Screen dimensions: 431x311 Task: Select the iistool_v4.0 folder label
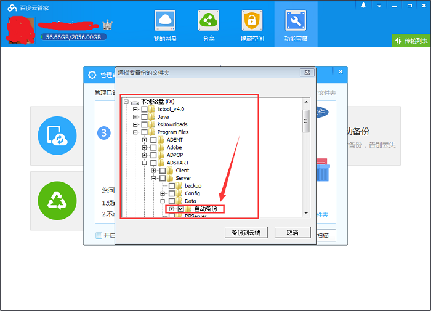[x=171, y=109]
